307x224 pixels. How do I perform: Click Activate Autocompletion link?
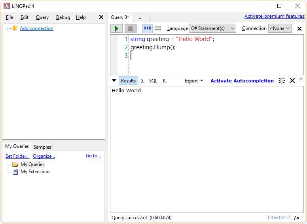(x=242, y=81)
